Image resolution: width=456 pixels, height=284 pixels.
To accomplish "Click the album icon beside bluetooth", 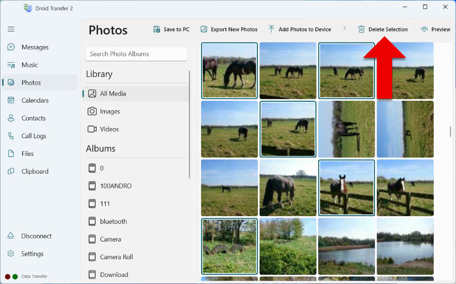I will pos(92,221).
